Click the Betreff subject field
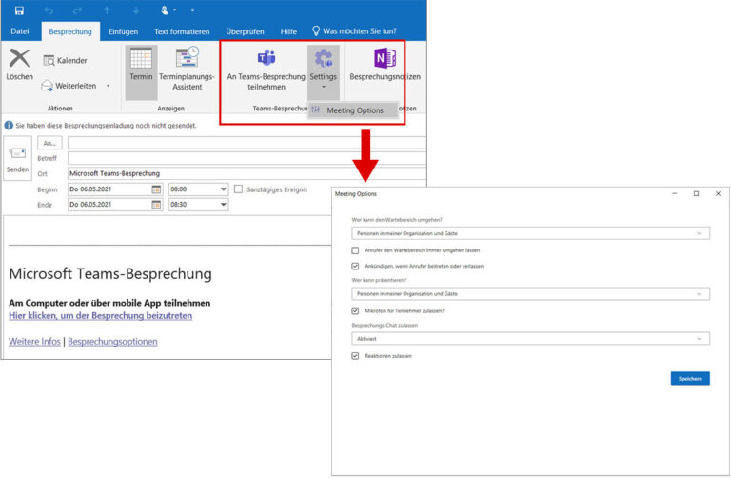Image resolution: width=731 pixels, height=478 pixels. (247, 158)
